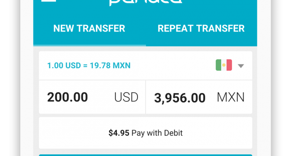Click the 1.00 USD = 19.78 MXN rate
Viewport: 292px width, 156px height.
[x=89, y=66]
